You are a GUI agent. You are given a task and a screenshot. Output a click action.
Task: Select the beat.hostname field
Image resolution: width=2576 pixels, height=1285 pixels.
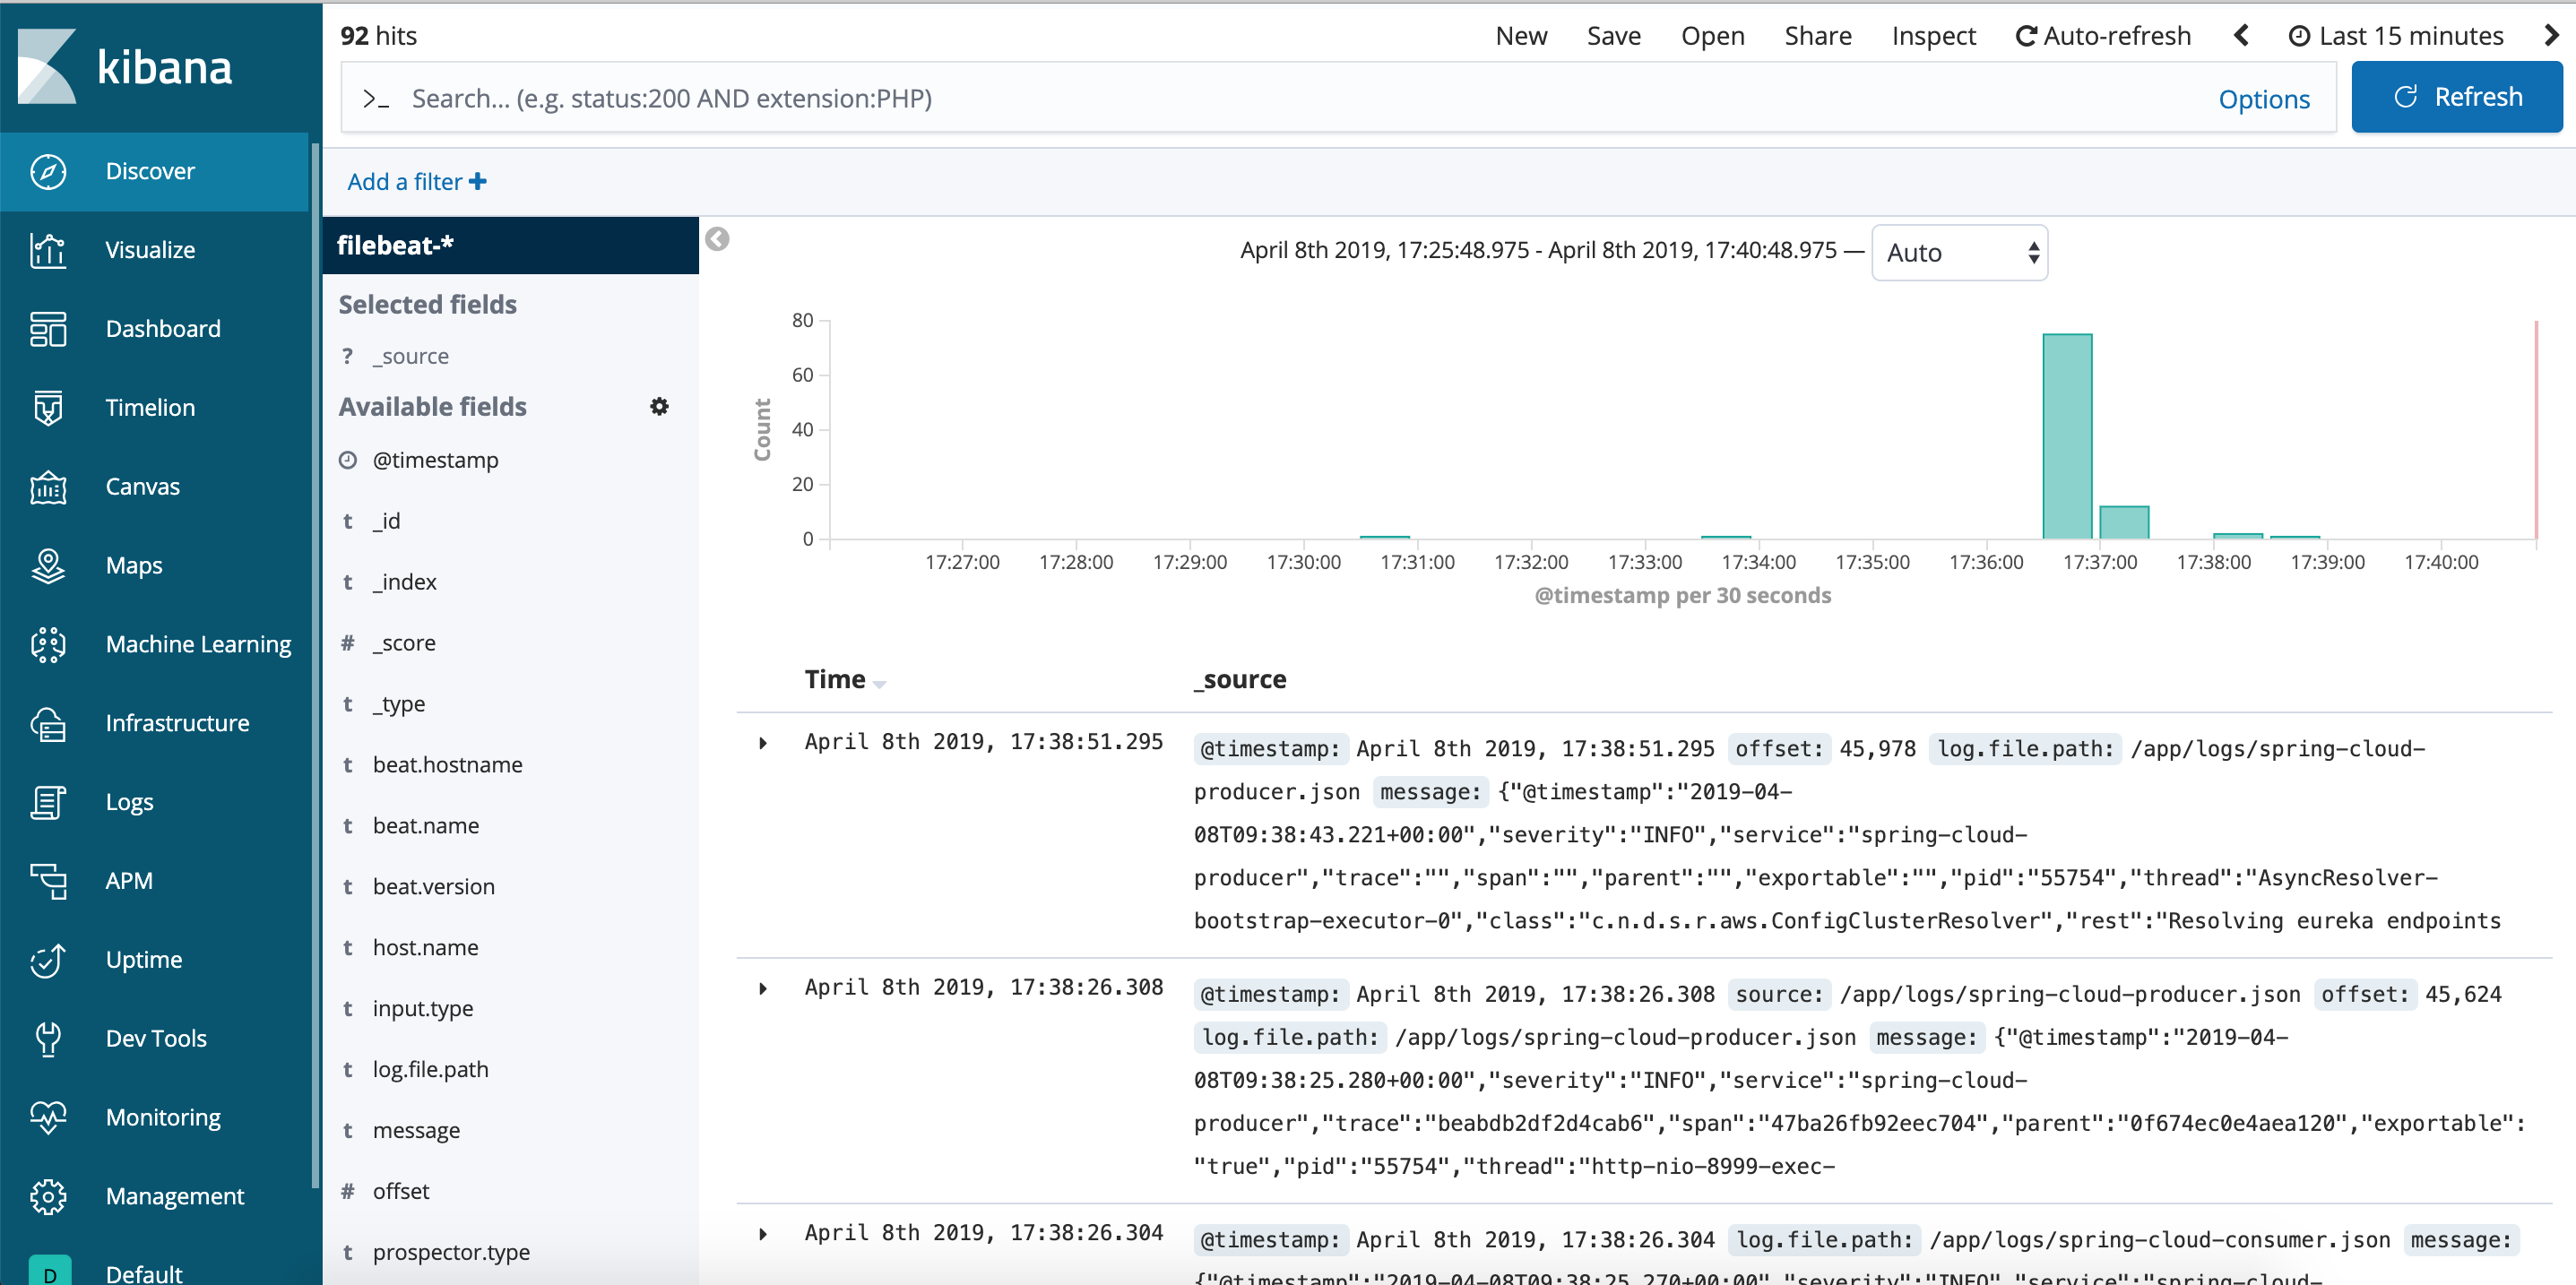point(447,765)
